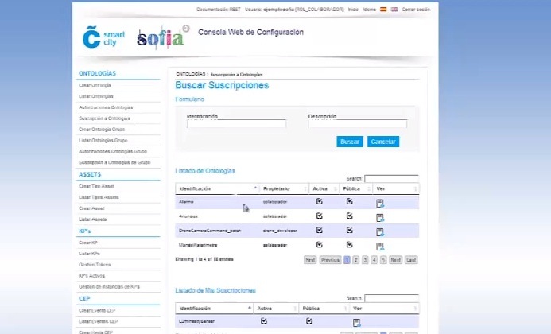Image resolution: width=551 pixels, height=334 pixels.
Task: Toggle the Activa checkbox for Alarma
Action: (x=320, y=202)
